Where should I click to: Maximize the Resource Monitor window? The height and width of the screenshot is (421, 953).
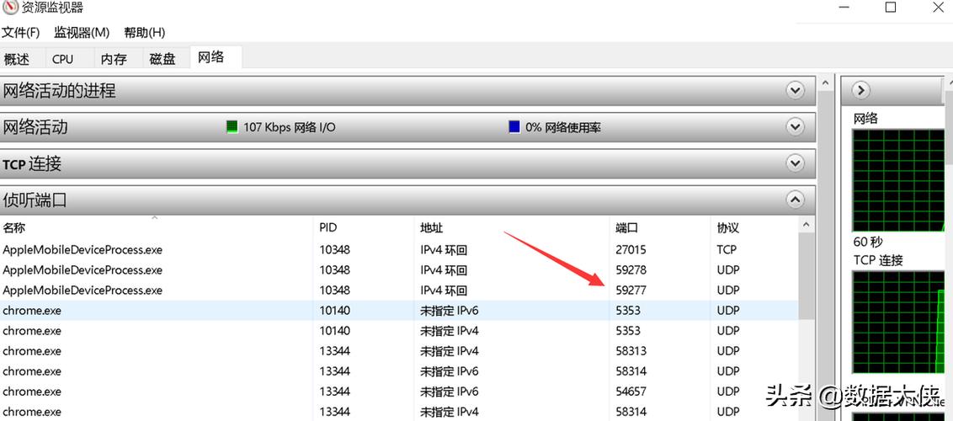pyautogui.click(x=891, y=7)
